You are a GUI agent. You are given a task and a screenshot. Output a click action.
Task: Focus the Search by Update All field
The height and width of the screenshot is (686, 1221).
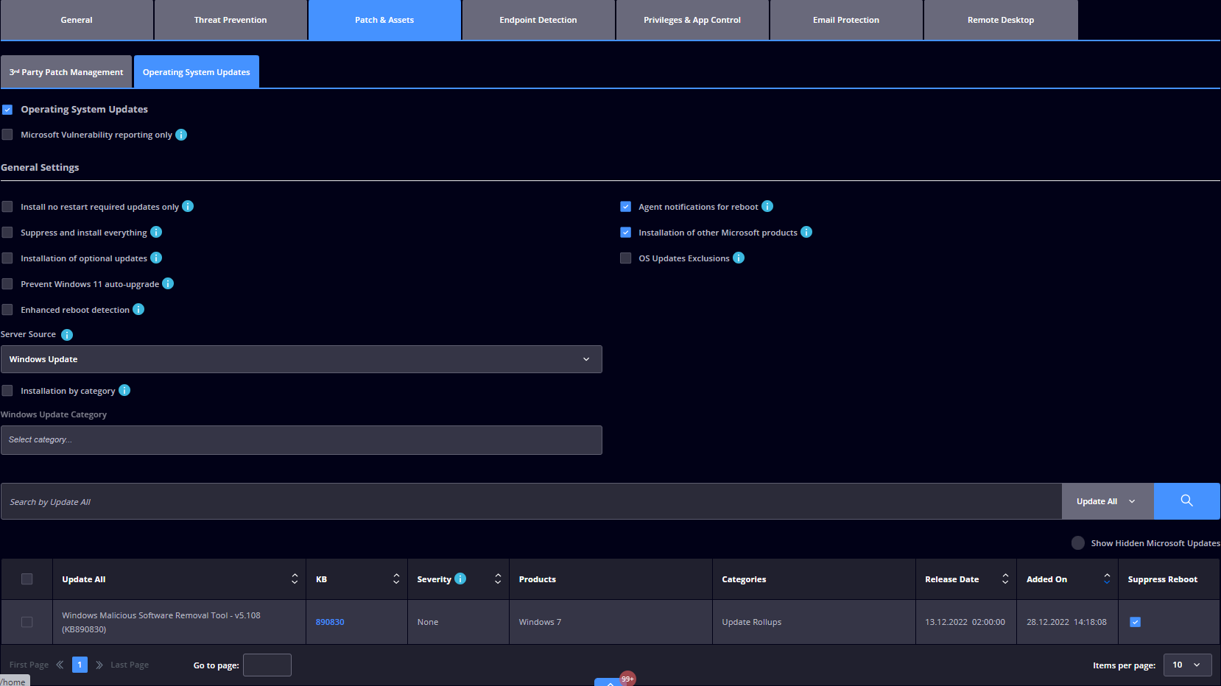[531, 501]
